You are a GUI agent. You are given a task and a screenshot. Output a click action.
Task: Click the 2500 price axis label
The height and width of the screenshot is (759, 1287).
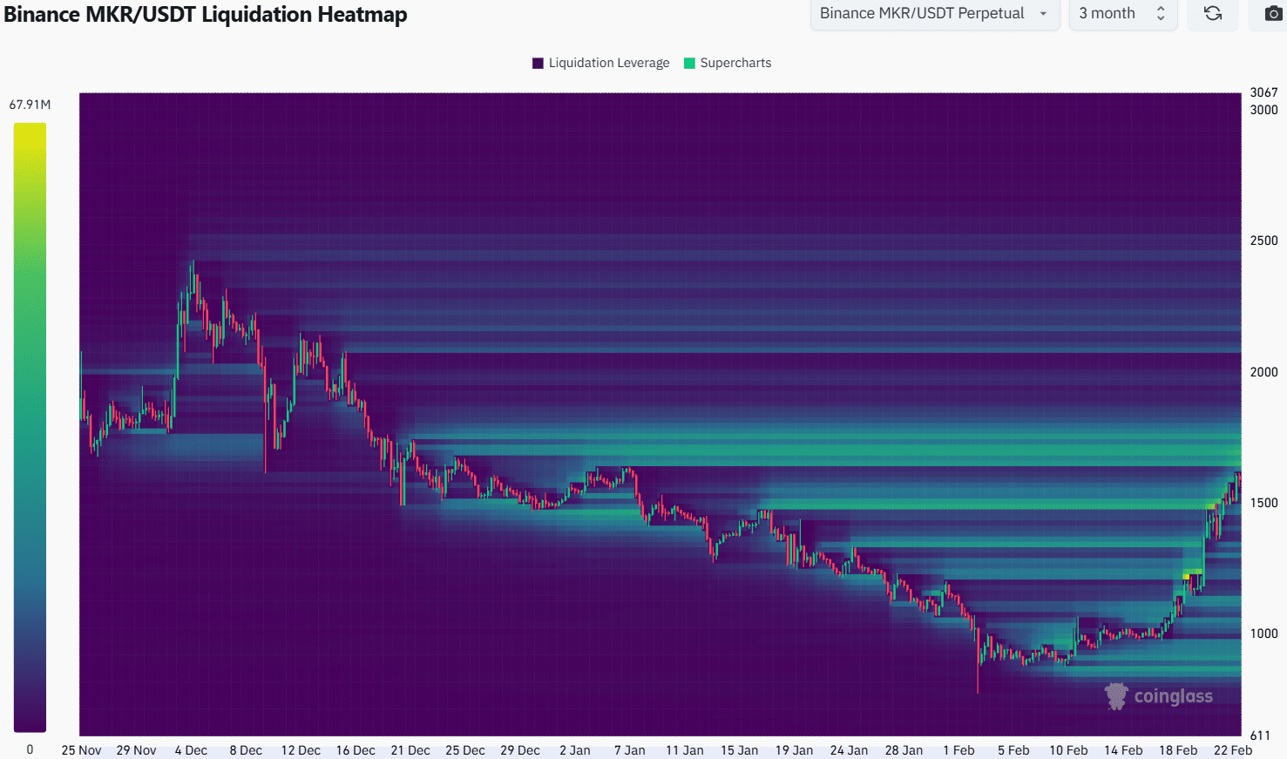click(1263, 241)
